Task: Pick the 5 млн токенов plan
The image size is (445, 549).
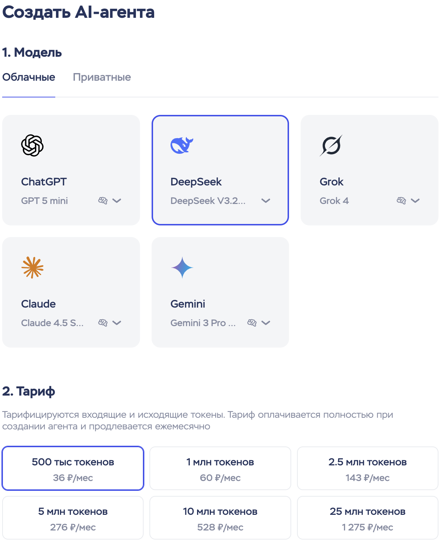Action: pos(73,518)
